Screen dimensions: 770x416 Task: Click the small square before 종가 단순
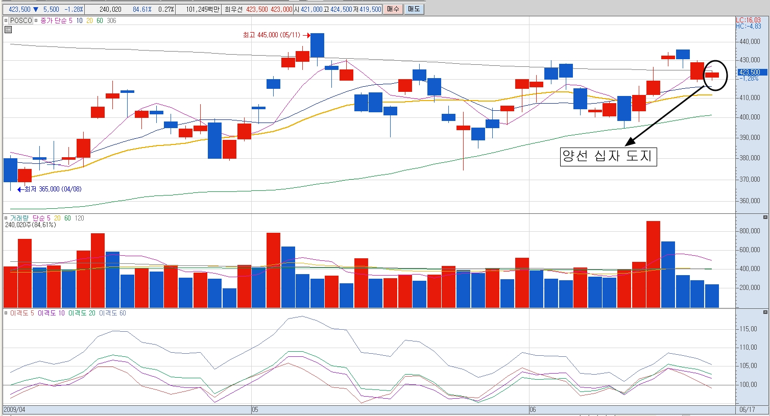click(36, 21)
